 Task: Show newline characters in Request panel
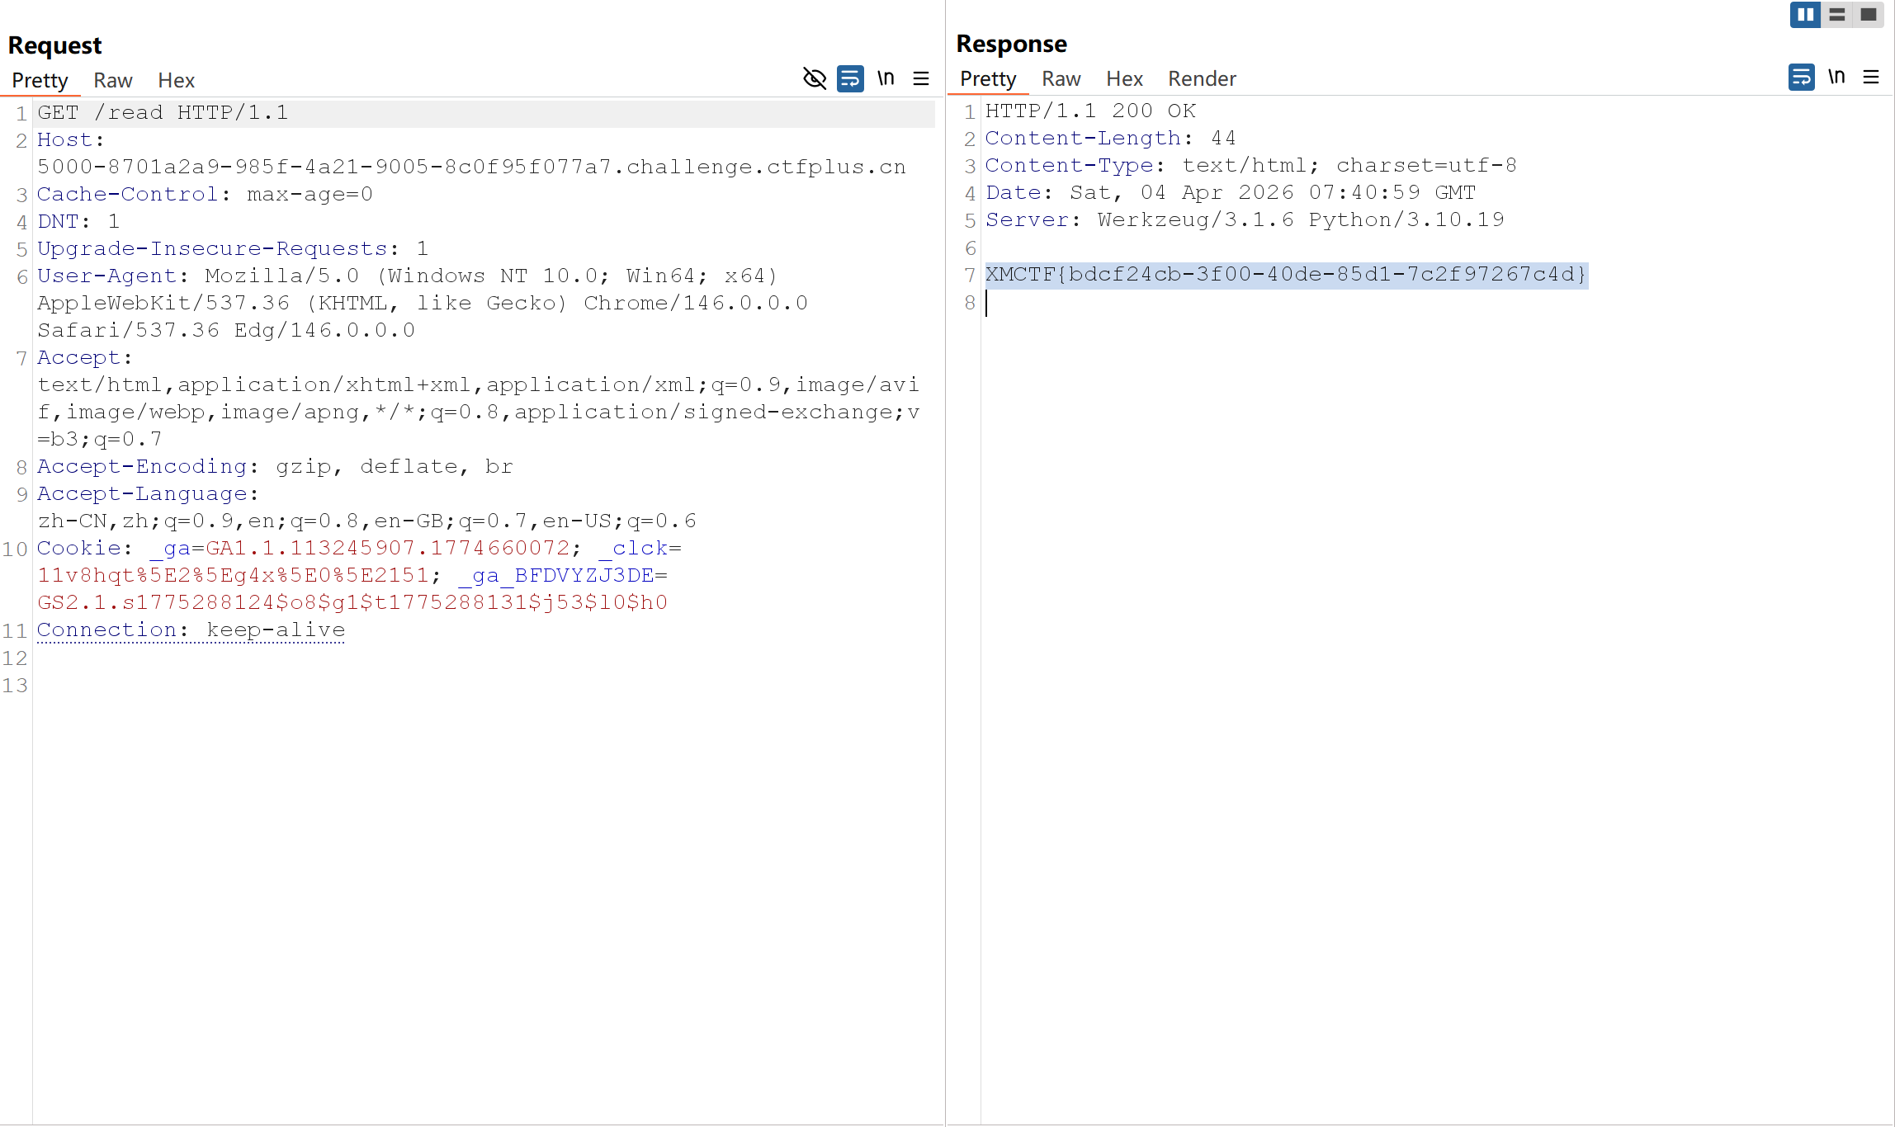pyautogui.click(x=886, y=78)
